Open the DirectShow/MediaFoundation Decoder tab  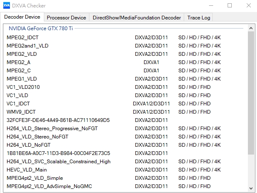click(137, 18)
